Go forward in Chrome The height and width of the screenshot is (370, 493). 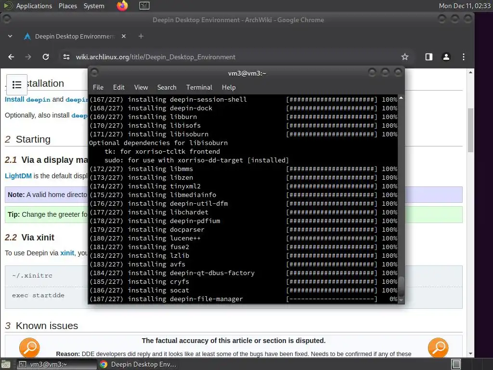pyautogui.click(x=28, y=57)
